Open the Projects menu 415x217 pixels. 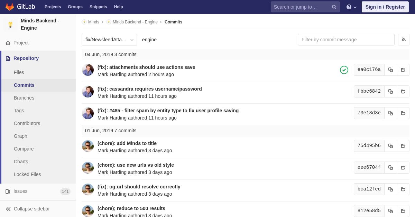pyautogui.click(x=53, y=7)
